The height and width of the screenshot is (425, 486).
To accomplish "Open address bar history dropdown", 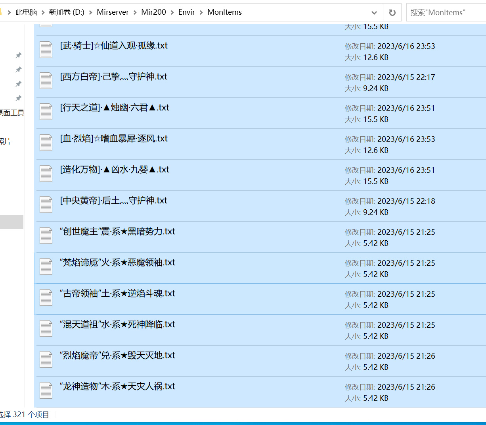I will 374,12.
